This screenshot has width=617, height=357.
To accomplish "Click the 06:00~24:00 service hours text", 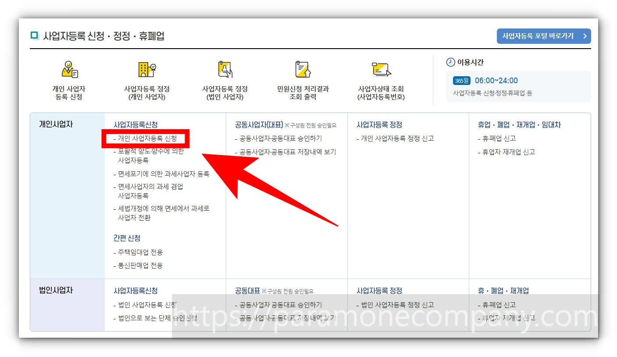I will [496, 81].
